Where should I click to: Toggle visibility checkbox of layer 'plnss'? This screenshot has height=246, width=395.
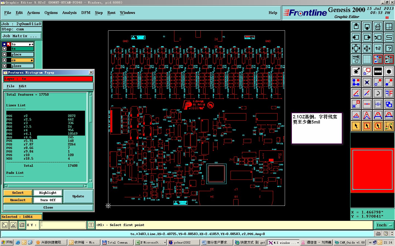4,66
